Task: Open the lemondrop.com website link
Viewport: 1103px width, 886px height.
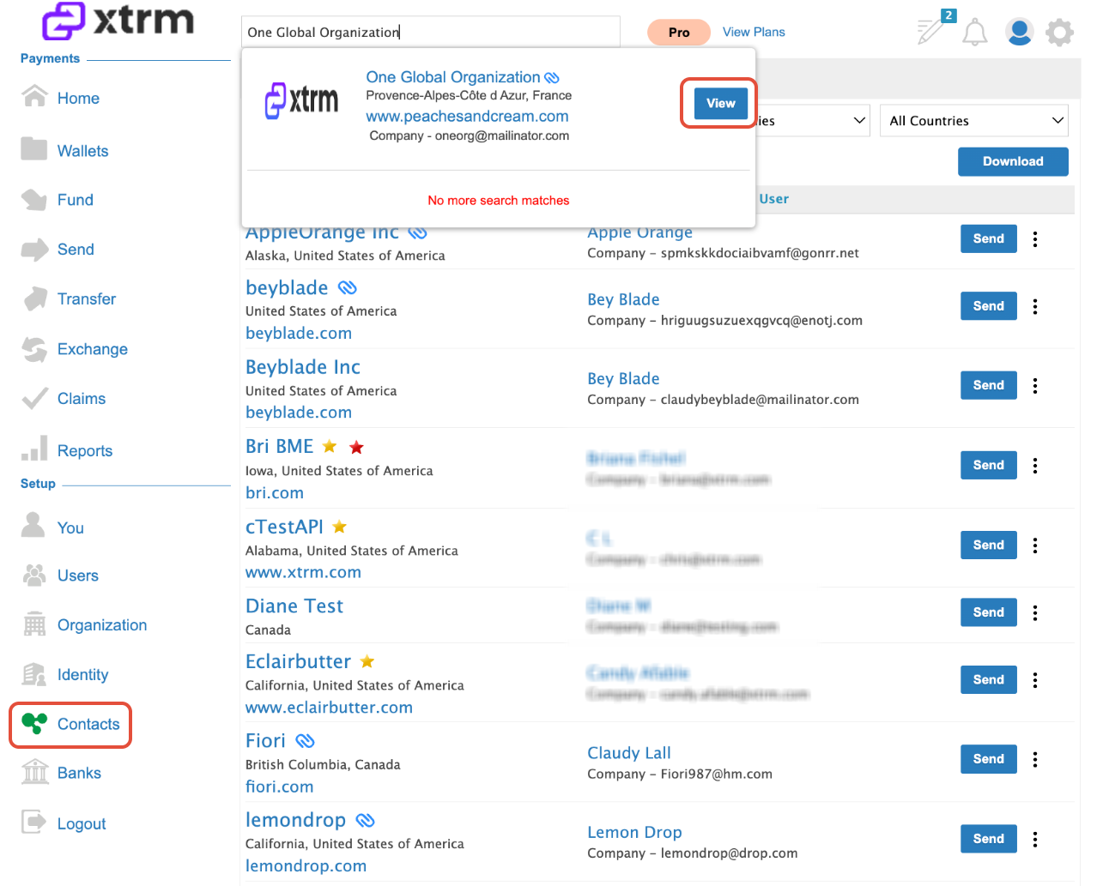Action: (306, 866)
